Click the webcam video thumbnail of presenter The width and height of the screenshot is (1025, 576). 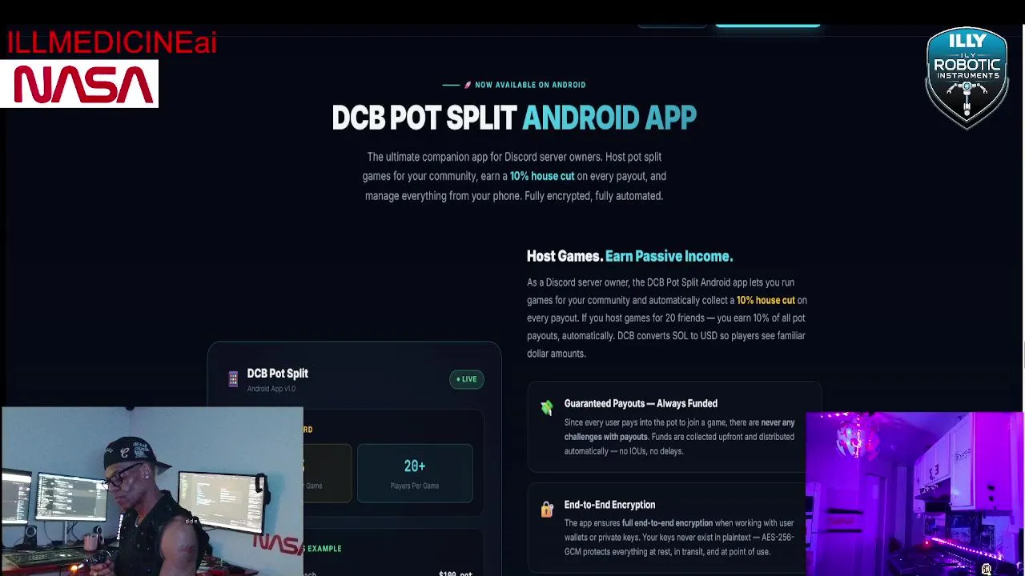[152, 492]
